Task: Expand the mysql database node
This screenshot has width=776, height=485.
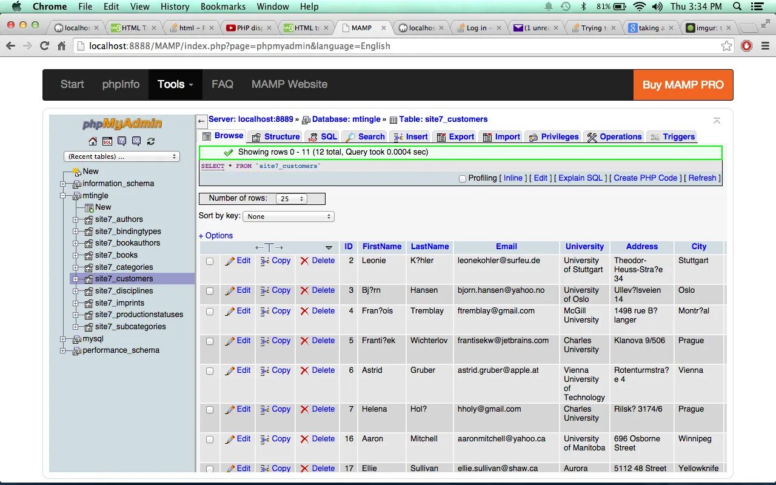Action: [x=62, y=339]
